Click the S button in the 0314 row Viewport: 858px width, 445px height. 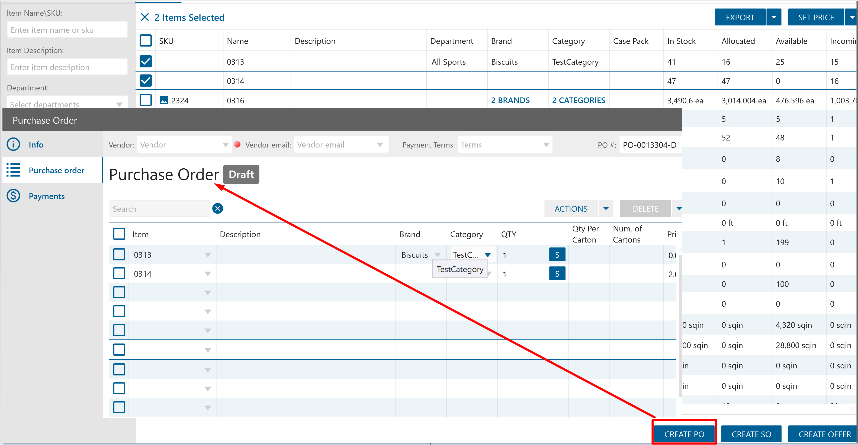[557, 274]
